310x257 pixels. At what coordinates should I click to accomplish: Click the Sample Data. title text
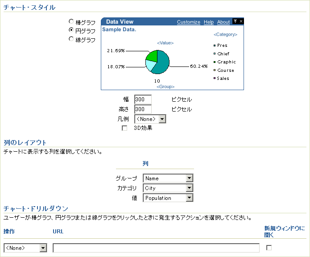tap(119, 29)
